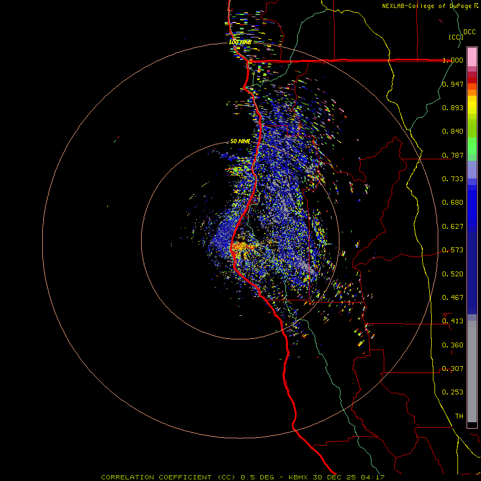The height and width of the screenshot is (481, 481).
Task: Pick the lavender segment of the color bar
Action: (x=472, y=169)
